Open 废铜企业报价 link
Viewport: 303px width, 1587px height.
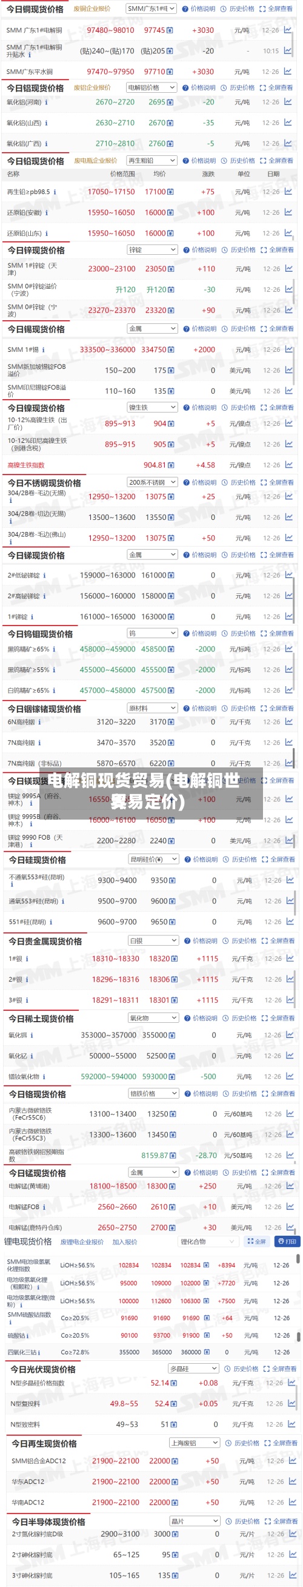[92, 9]
